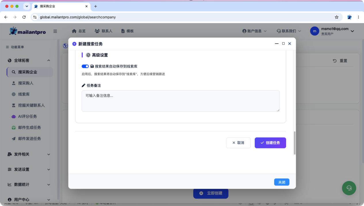
Task: Reload the page with refresh icon
Action: (24, 17)
